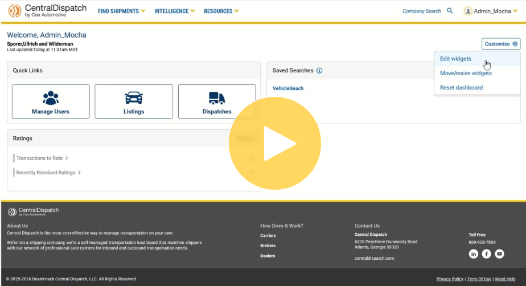Open Manage Users quick link
The image size is (526, 286).
(x=51, y=101)
